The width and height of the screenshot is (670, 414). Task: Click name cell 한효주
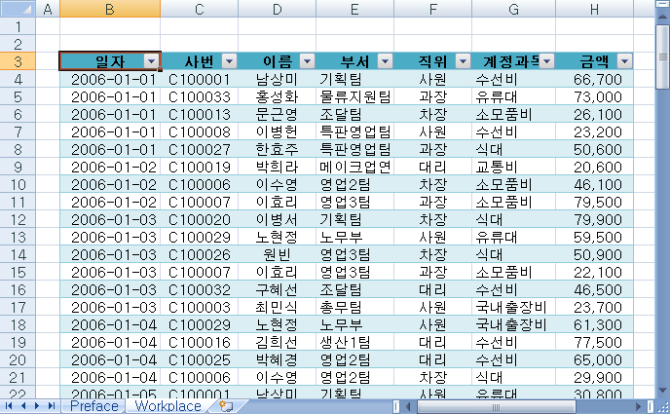[277, 149]
